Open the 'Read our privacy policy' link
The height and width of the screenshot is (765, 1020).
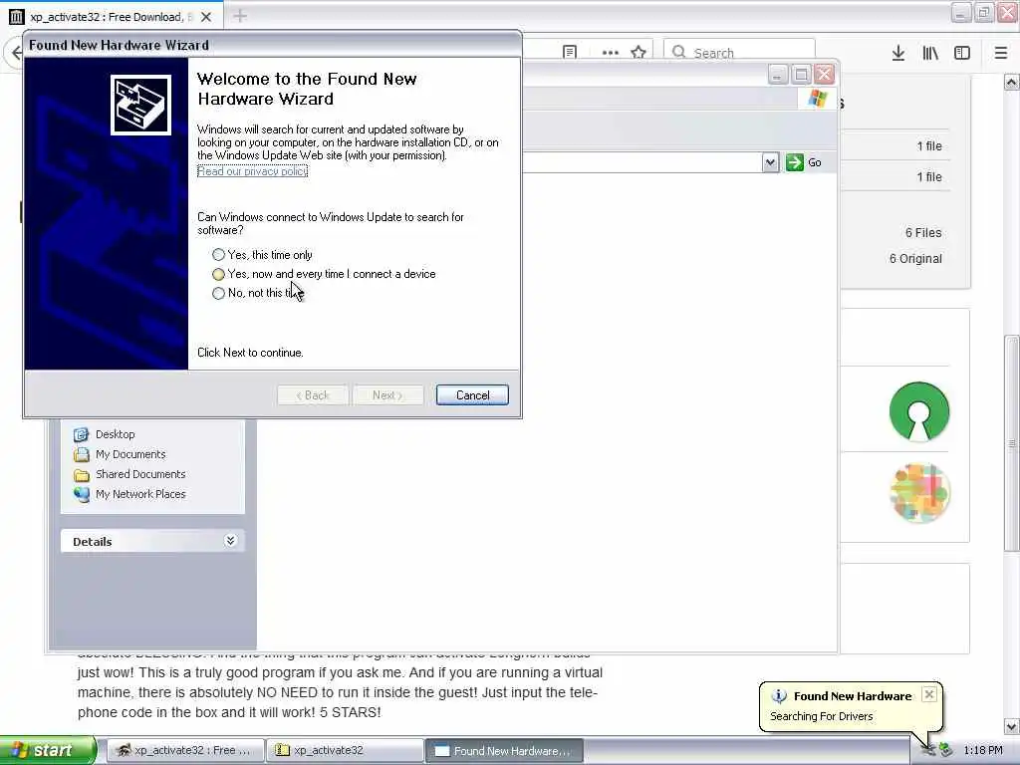coord(252,171)
